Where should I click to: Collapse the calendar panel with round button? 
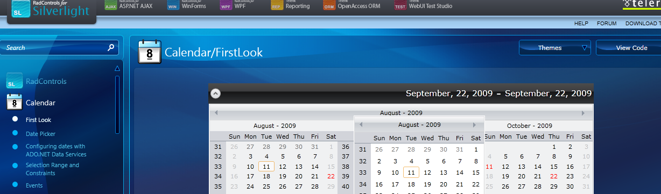215,93
